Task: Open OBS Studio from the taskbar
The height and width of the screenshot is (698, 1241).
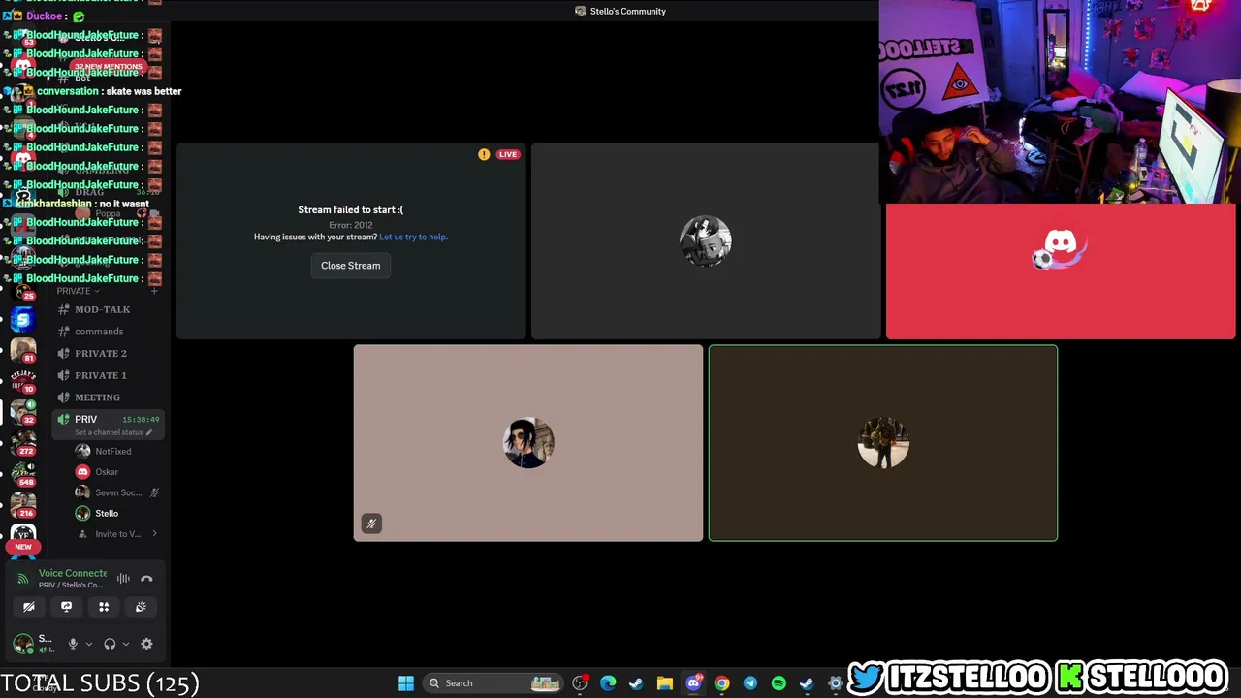Action: point(580,683)
